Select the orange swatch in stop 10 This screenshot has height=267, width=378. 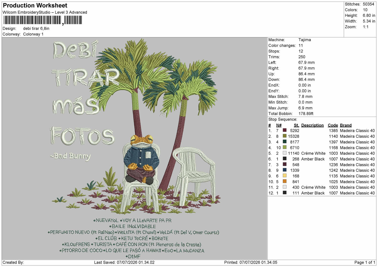(x=285, y=181)
